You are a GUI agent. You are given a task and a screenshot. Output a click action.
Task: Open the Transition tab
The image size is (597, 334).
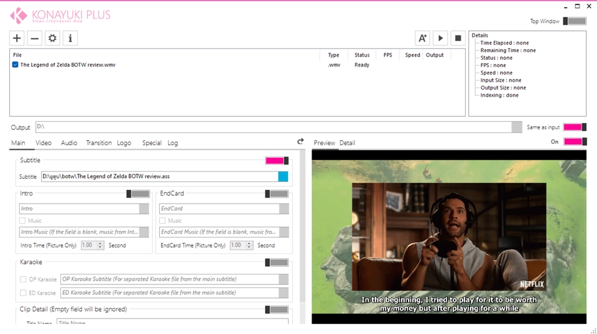coord(99,143)
